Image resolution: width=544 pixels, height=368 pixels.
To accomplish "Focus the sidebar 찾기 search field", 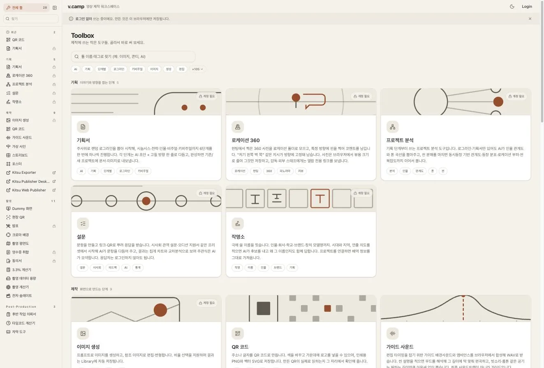I will pos(31,19).
